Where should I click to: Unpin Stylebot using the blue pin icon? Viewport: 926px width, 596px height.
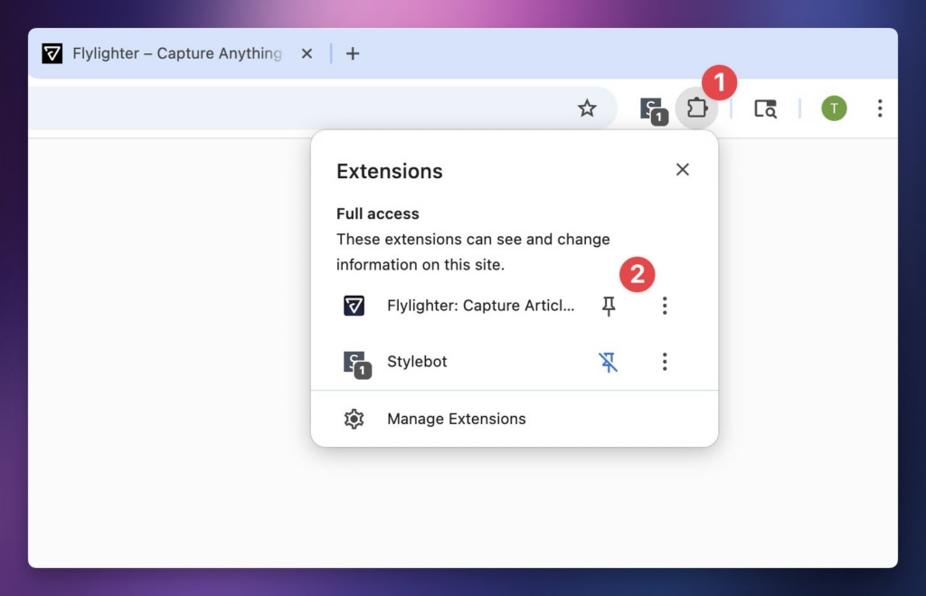(x=609, y=363)
